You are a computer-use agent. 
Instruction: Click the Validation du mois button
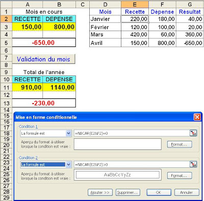point(43,59)
